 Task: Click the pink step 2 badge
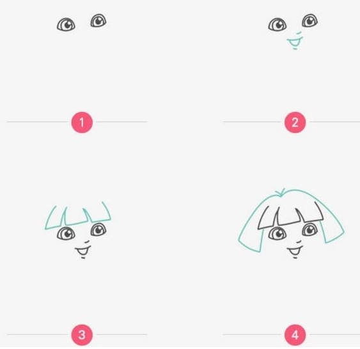click(295, 122)
